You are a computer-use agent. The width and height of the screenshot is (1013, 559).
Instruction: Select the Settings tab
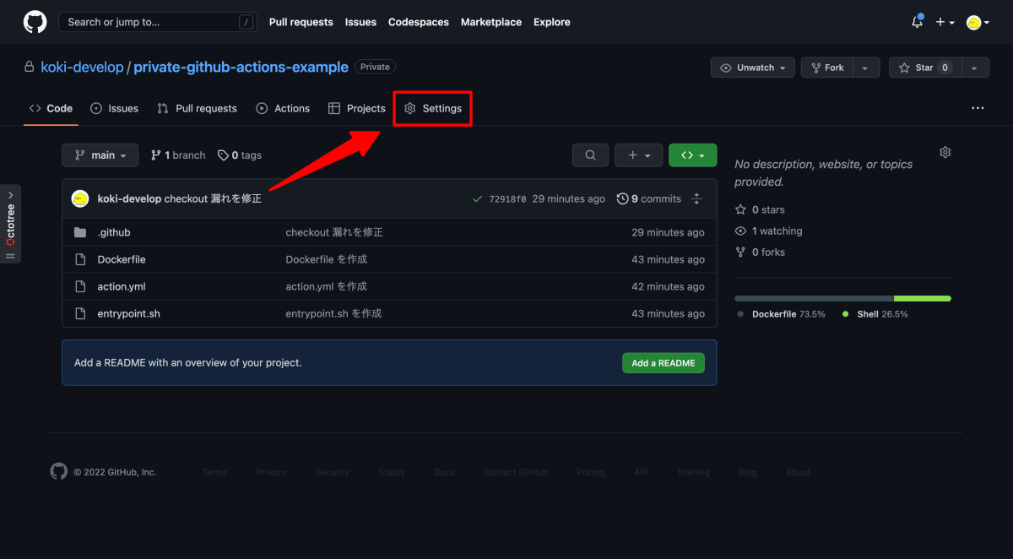(433, 108)
